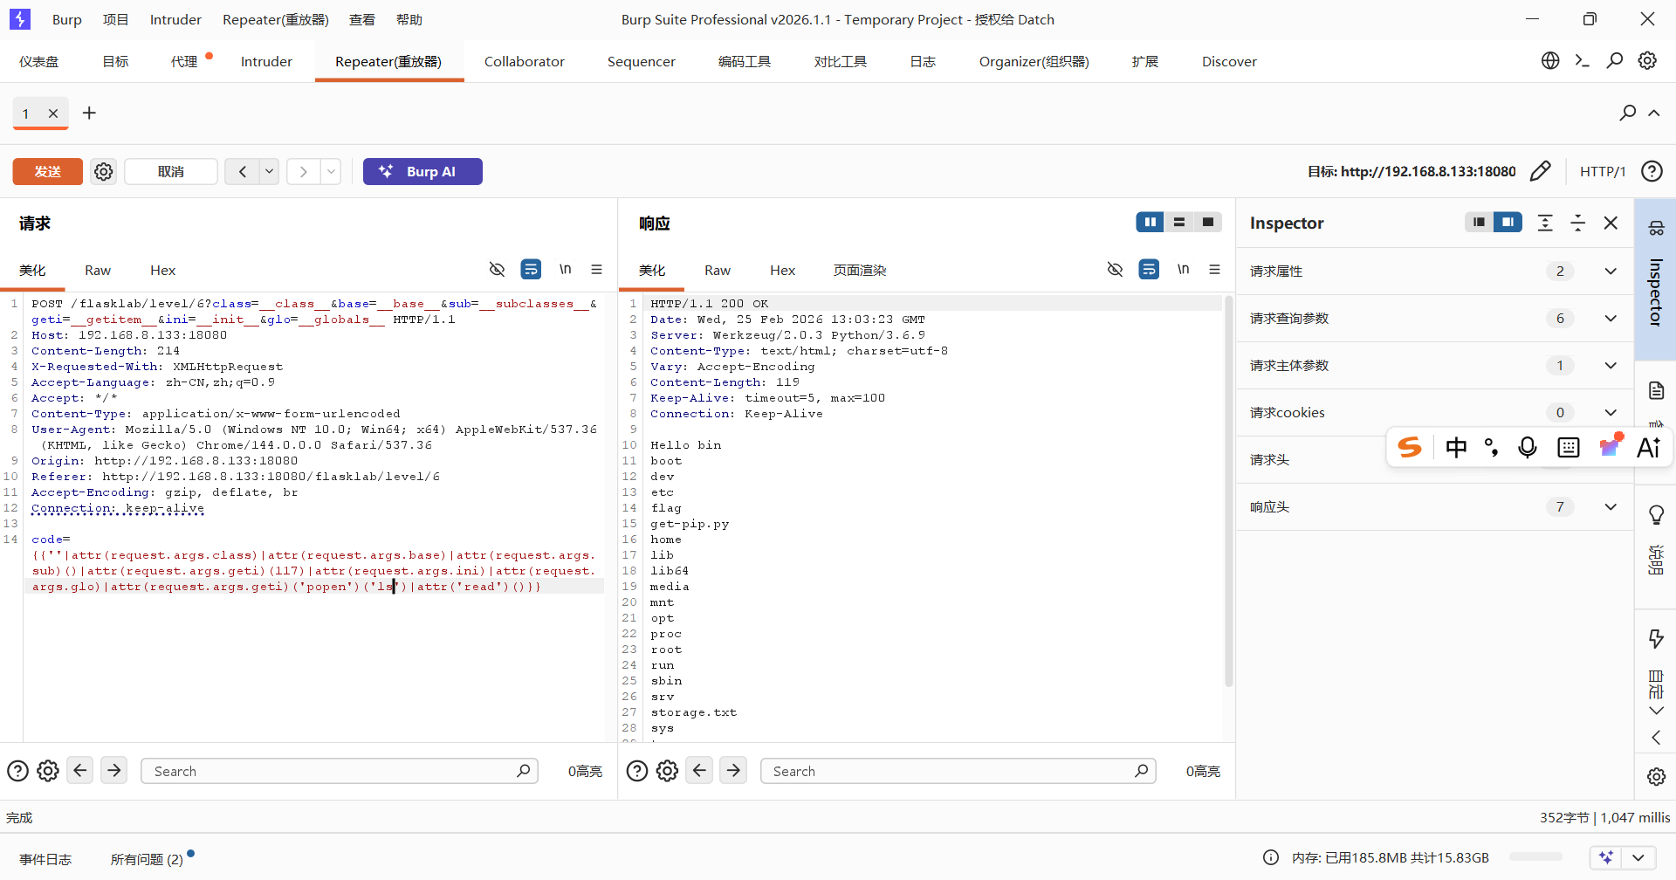Screen dimensions: 1676x880
Task: Dock Inspector panel to the left
Action: (1479, 223)
